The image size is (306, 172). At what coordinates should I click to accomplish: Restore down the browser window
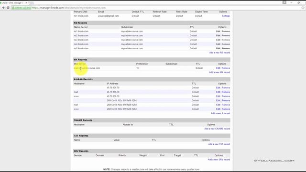pos(298,3)
